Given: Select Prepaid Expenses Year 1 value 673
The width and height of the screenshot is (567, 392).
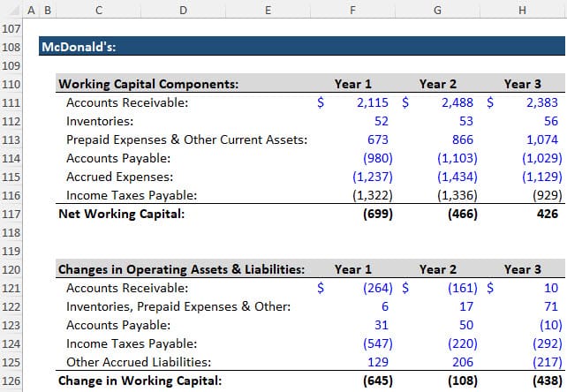Looking at the screenshot, I should 378,139.
